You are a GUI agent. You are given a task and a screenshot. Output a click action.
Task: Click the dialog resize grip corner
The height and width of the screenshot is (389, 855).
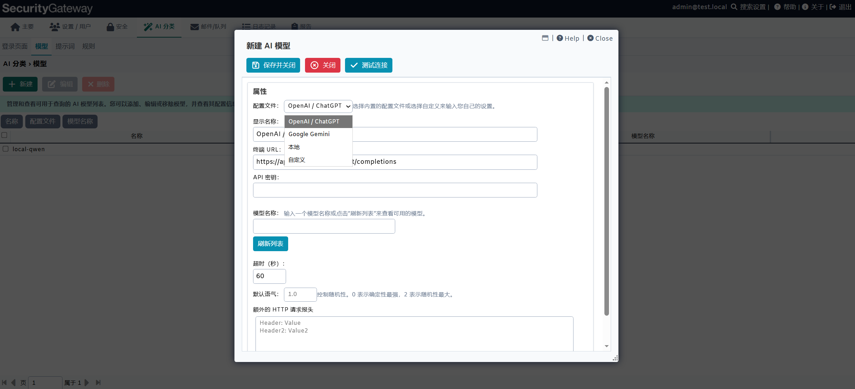point(615,358)
